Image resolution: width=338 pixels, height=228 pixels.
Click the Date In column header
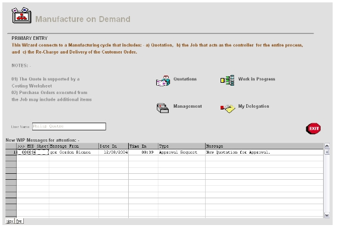pyautogui.click(x=114, y=146)
